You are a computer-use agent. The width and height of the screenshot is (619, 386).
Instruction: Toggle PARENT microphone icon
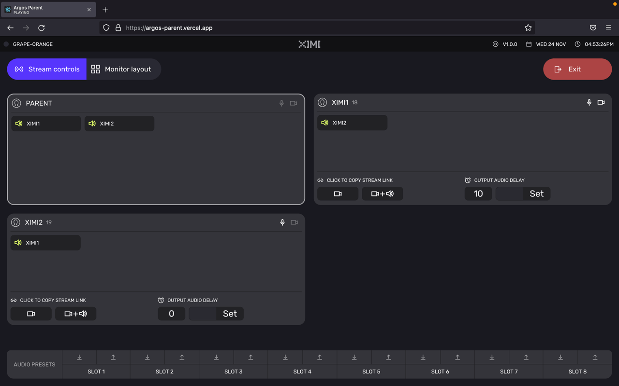(281, 103)
